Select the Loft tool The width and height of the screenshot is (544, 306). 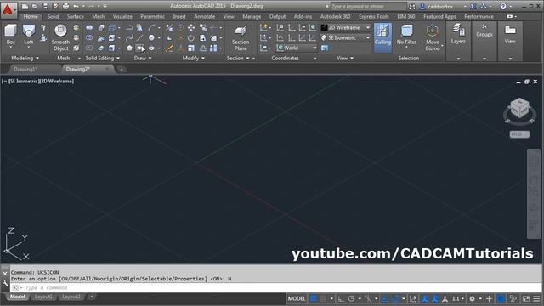pos(28,35)
